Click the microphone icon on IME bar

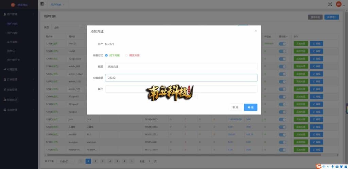coord(332,166)
